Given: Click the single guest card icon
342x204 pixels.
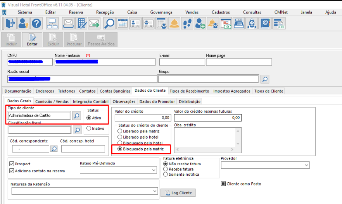Looking at the screenshot, I should [135, 23].
